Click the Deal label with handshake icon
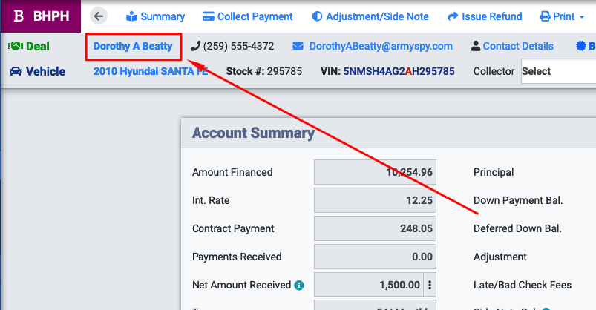The height and width of the screenshot is (310, 596). coord(29,46)
